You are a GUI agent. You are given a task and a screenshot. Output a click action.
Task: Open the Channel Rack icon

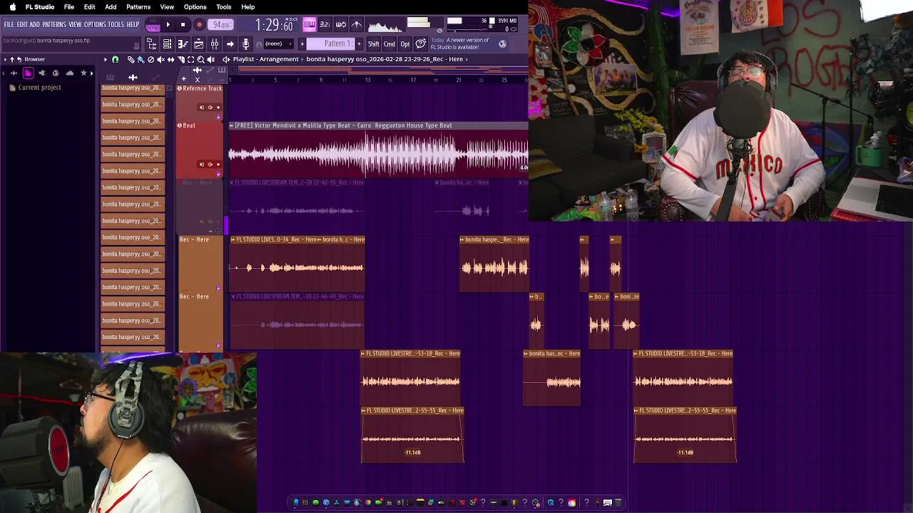[167, 44]
